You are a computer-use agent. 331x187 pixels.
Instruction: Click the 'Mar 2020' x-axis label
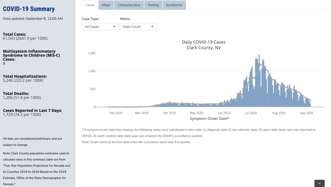(142, 113)
